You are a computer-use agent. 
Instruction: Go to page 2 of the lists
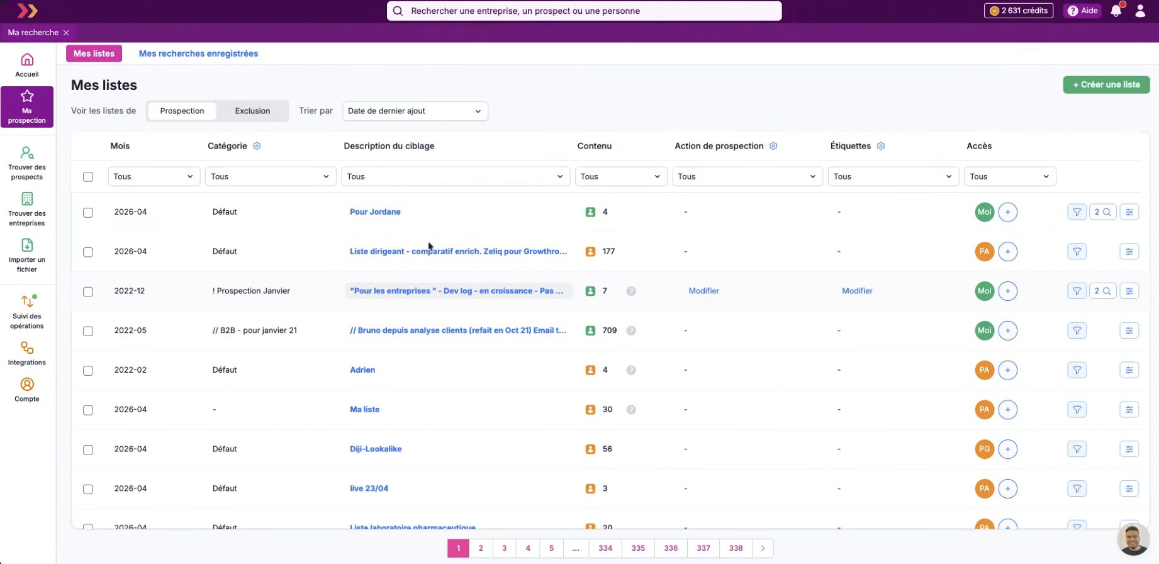481,548
